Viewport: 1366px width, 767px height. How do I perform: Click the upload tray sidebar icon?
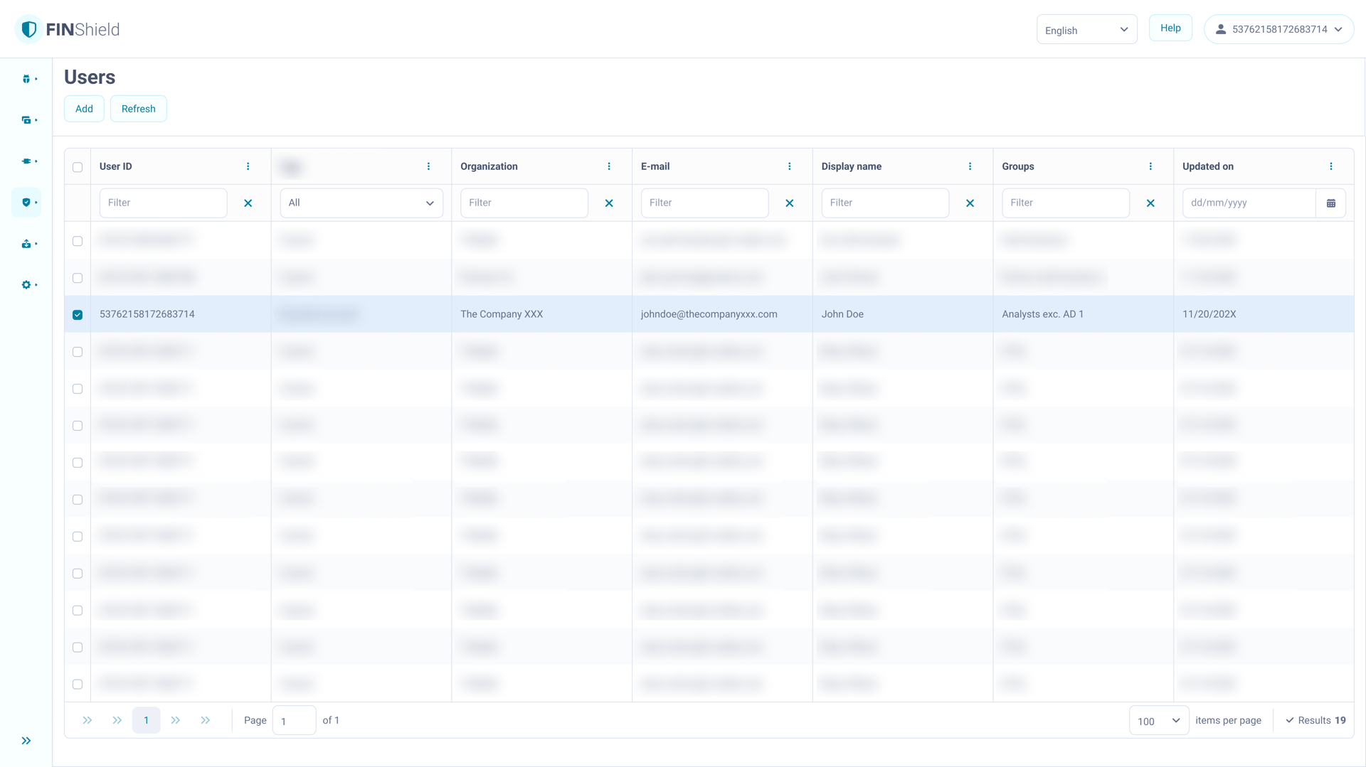coord(26,244)
